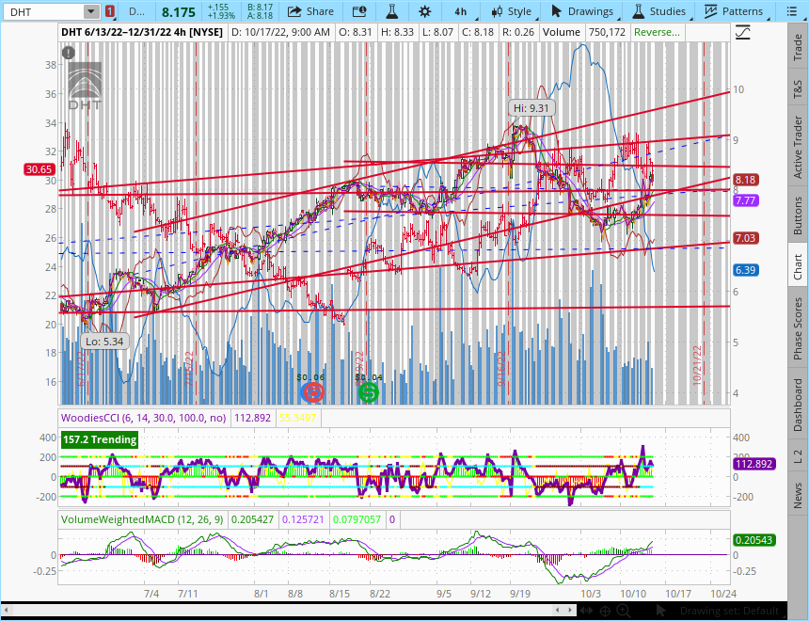
Task: Click the DHT chart description header
Action: coord(142,32)
